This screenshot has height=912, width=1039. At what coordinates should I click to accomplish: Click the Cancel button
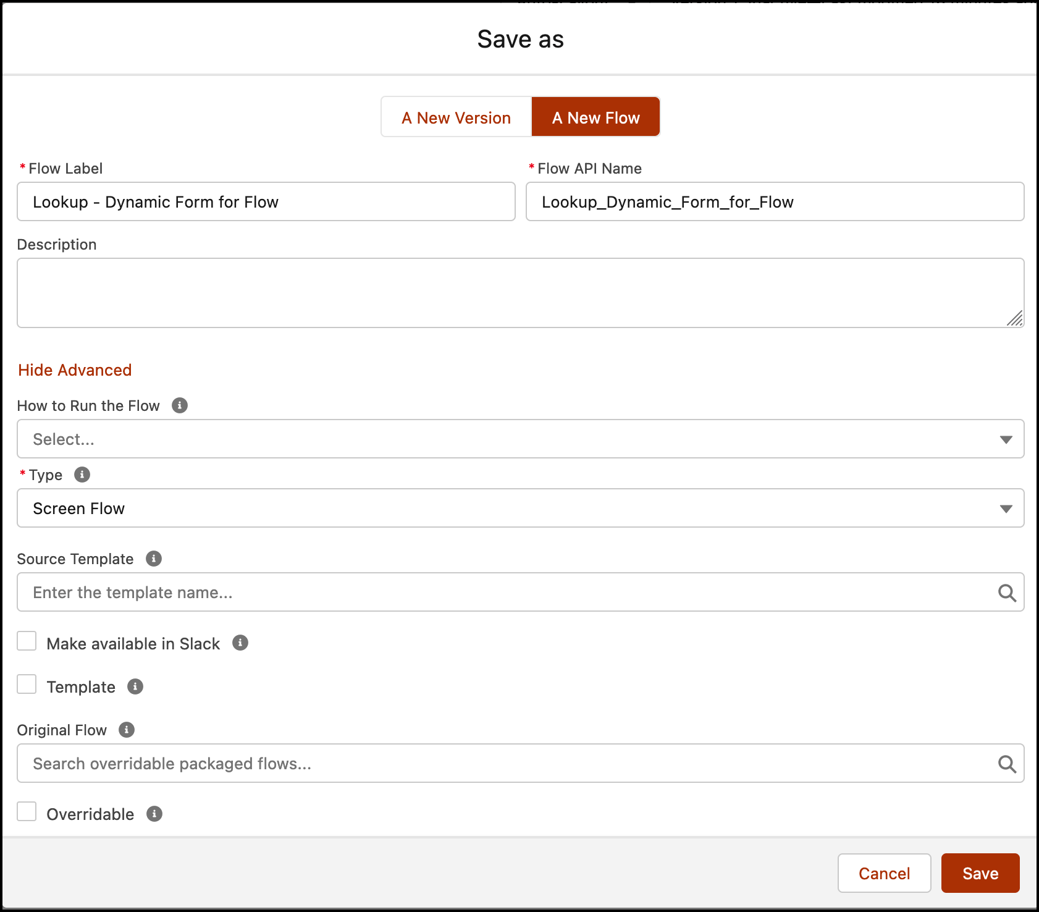(x=884, y=873)
